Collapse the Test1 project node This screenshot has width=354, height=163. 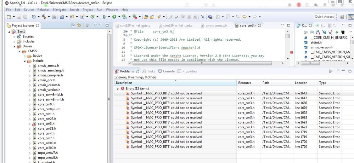pos(9,32)
